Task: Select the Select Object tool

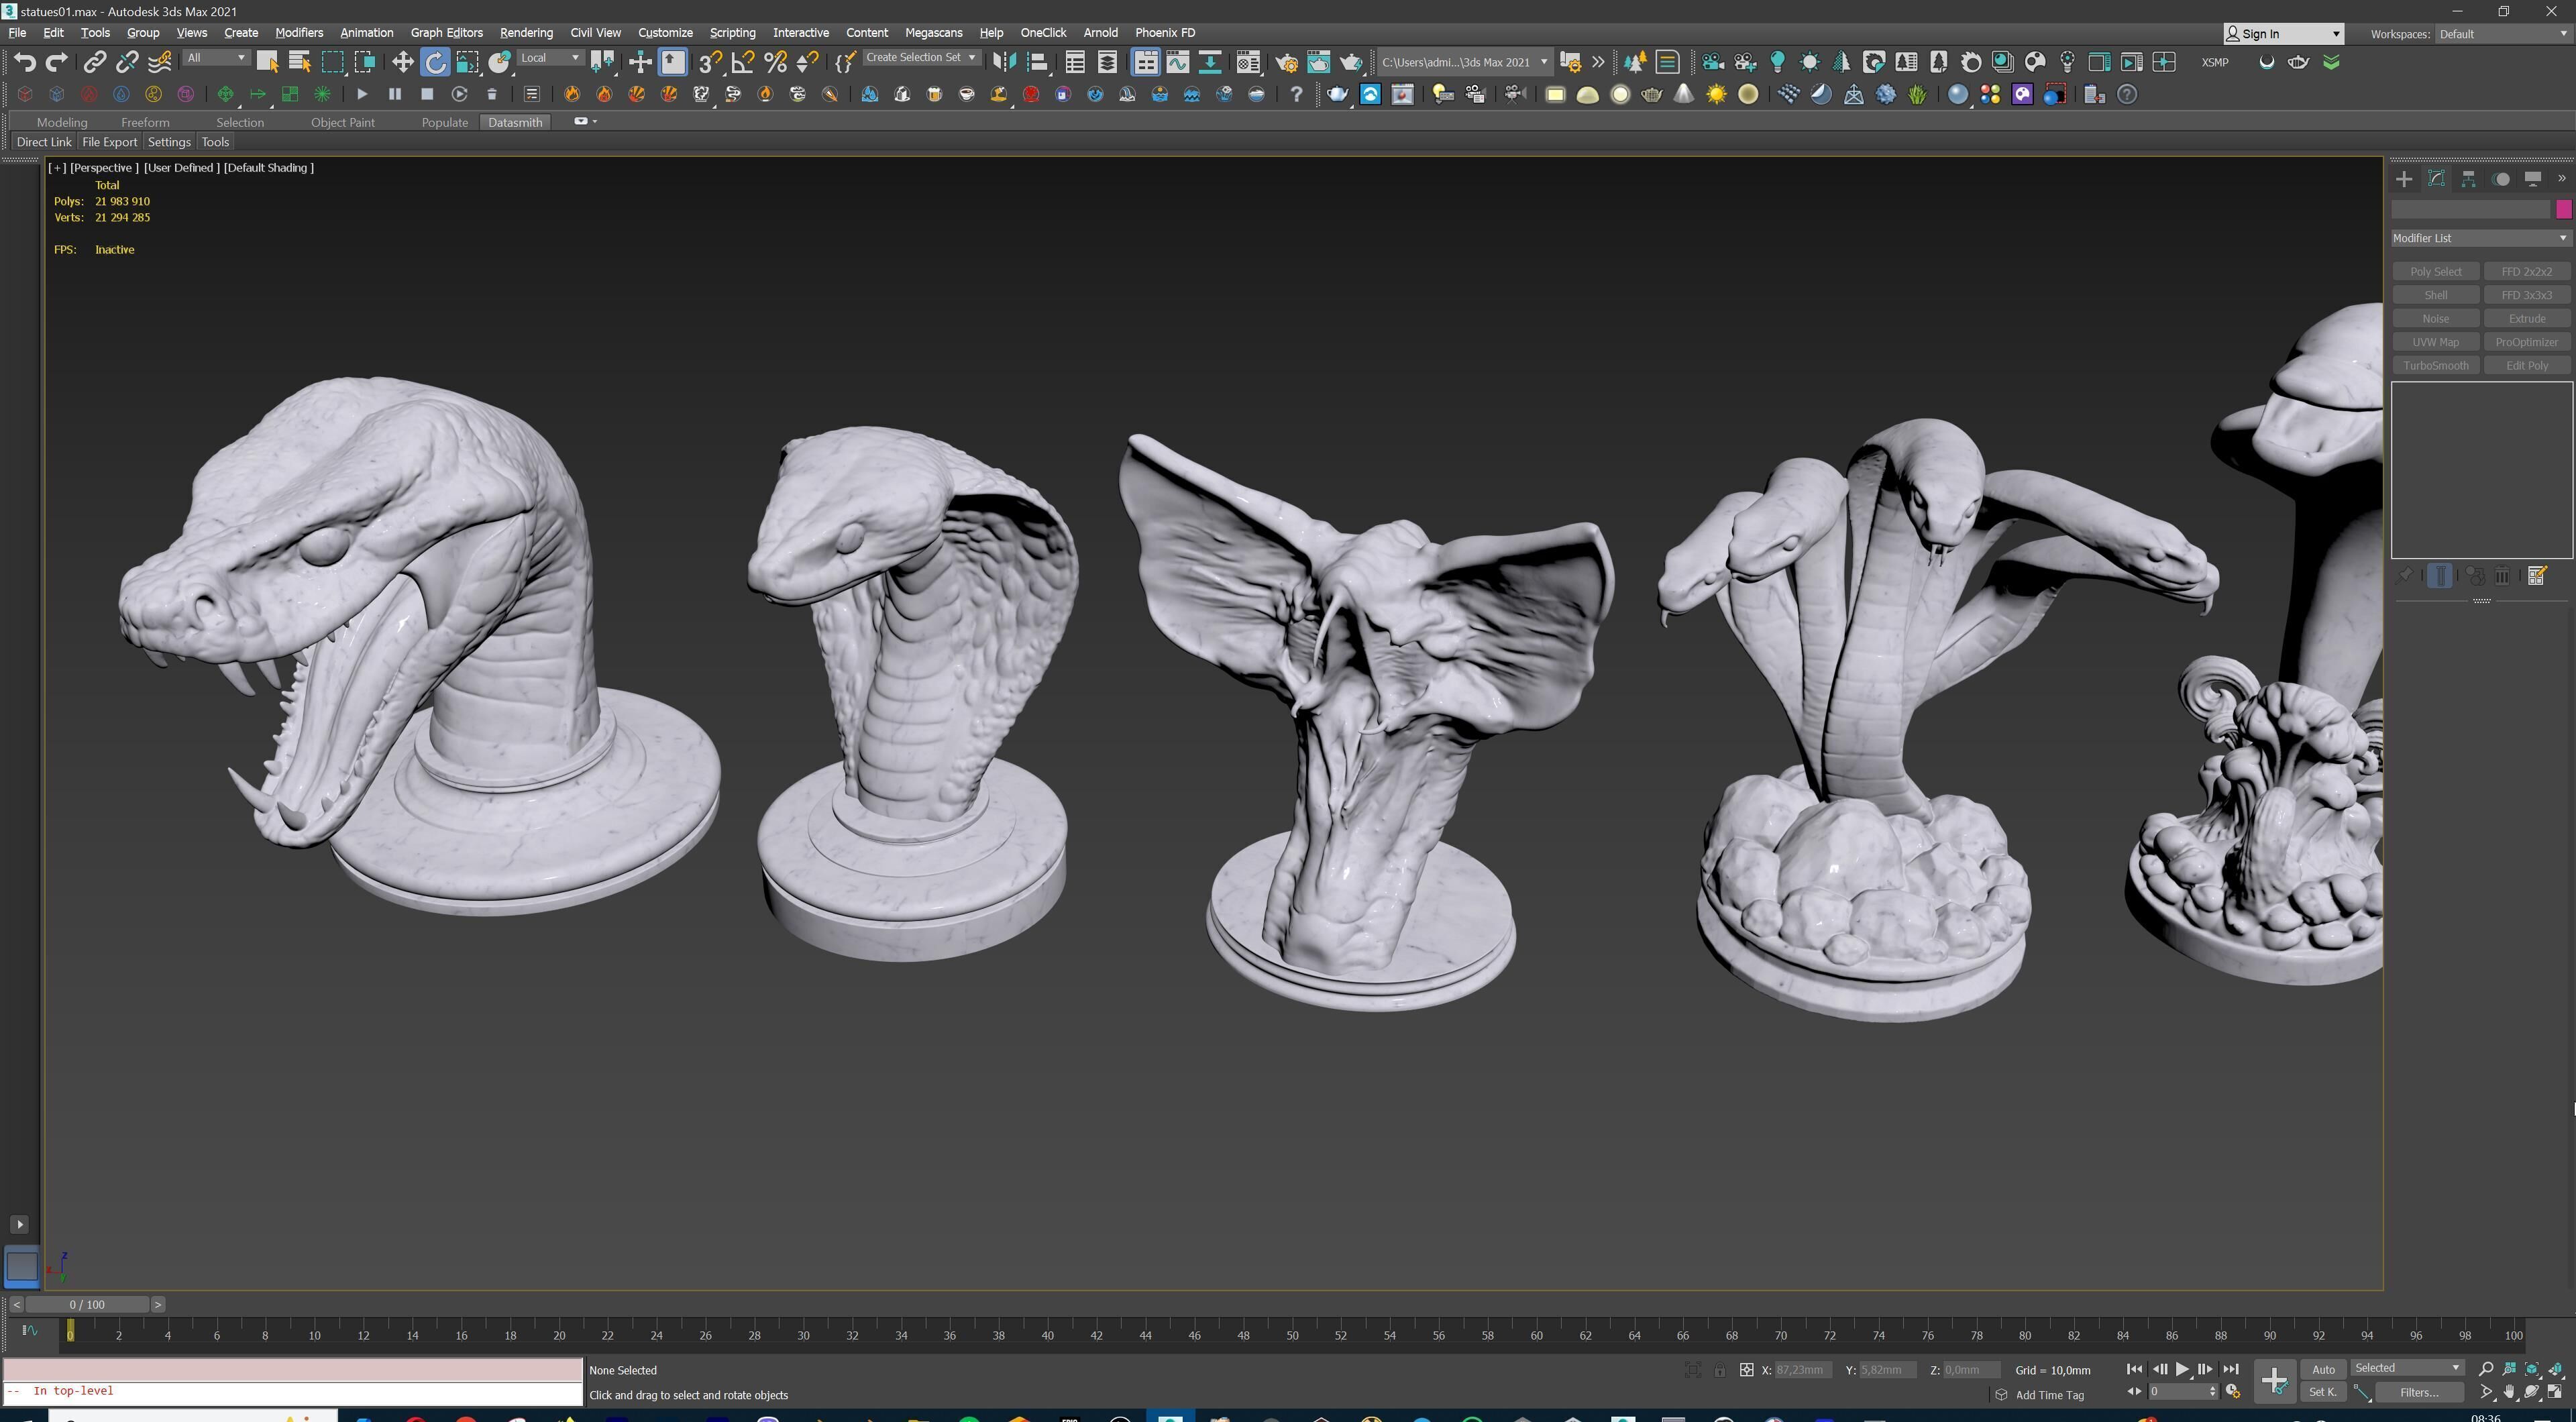Action: tap(267, 62)
